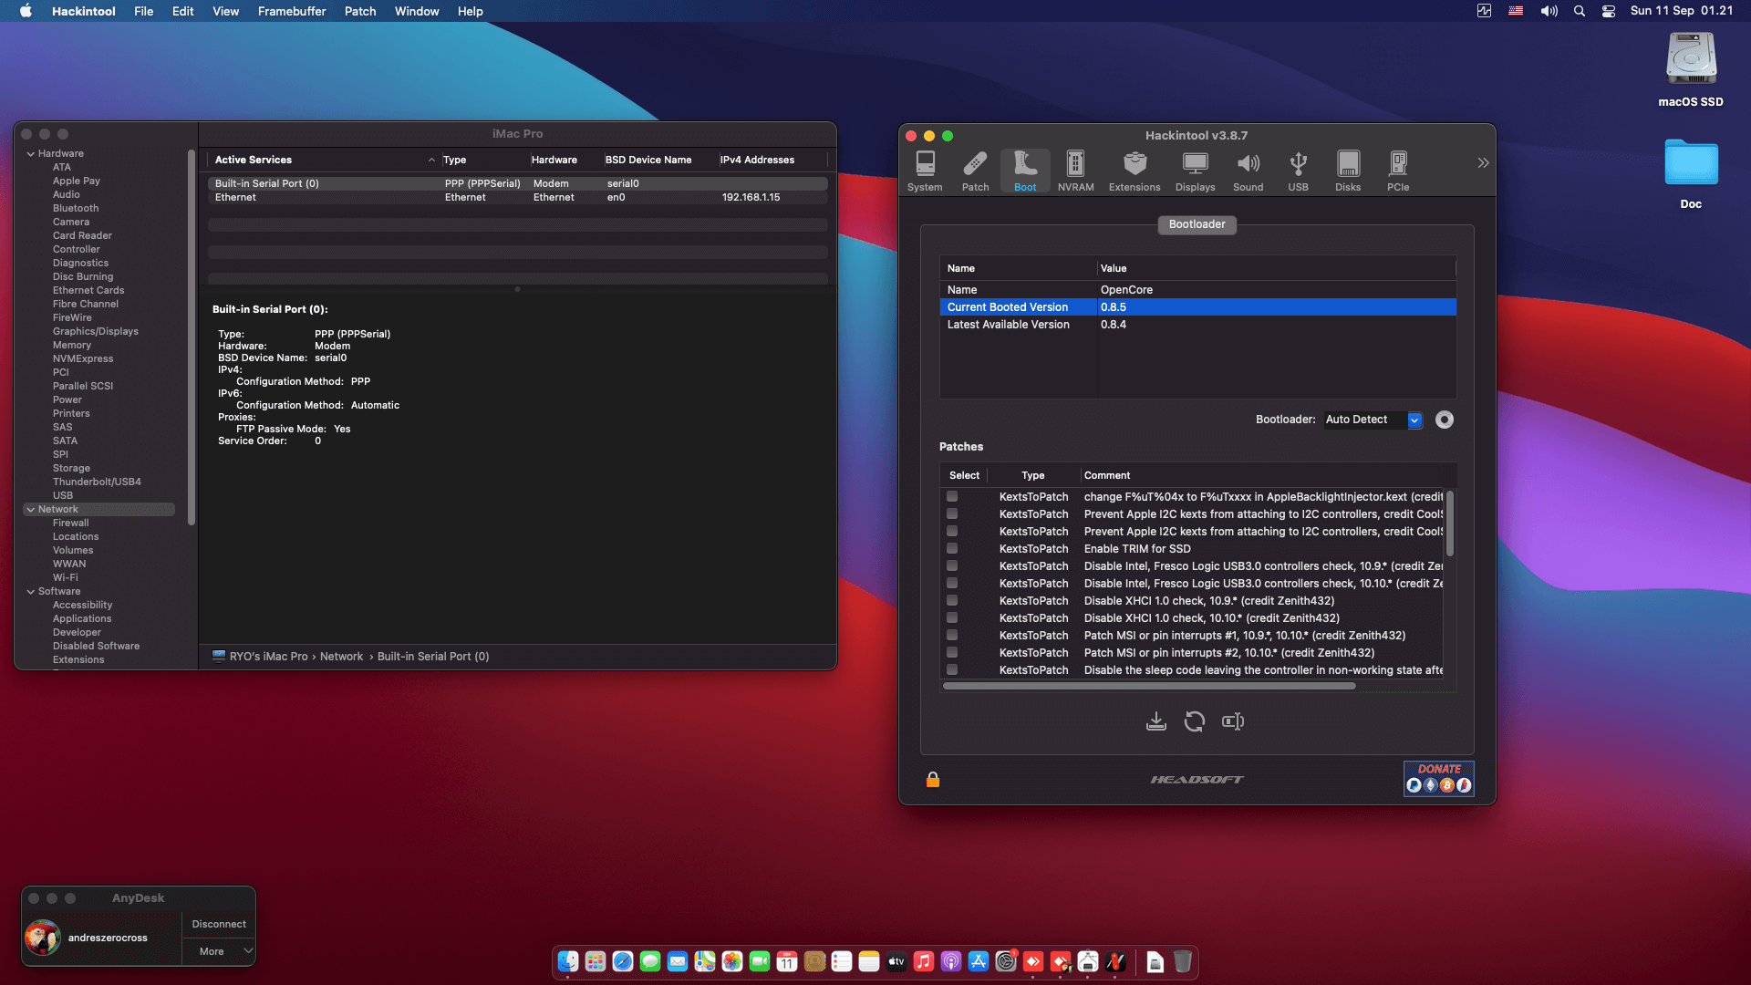Viewport: 1751px width, 985px height.
Task: Expand the overflow chevron in Hackintool toolbar
Action: click(1483, 162)
